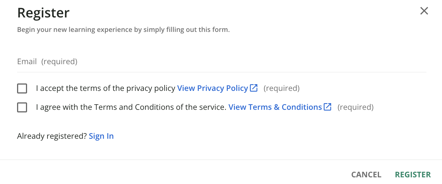Click the 'I accept the terms of the privacy policy' label

click(106, 88)
